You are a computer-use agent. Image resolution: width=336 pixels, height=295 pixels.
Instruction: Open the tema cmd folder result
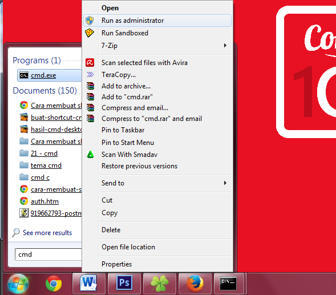tap(46, 165)
